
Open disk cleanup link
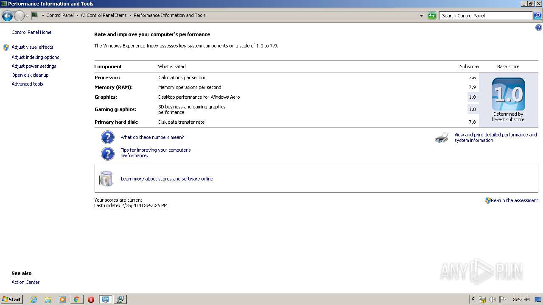click(30, 75)
